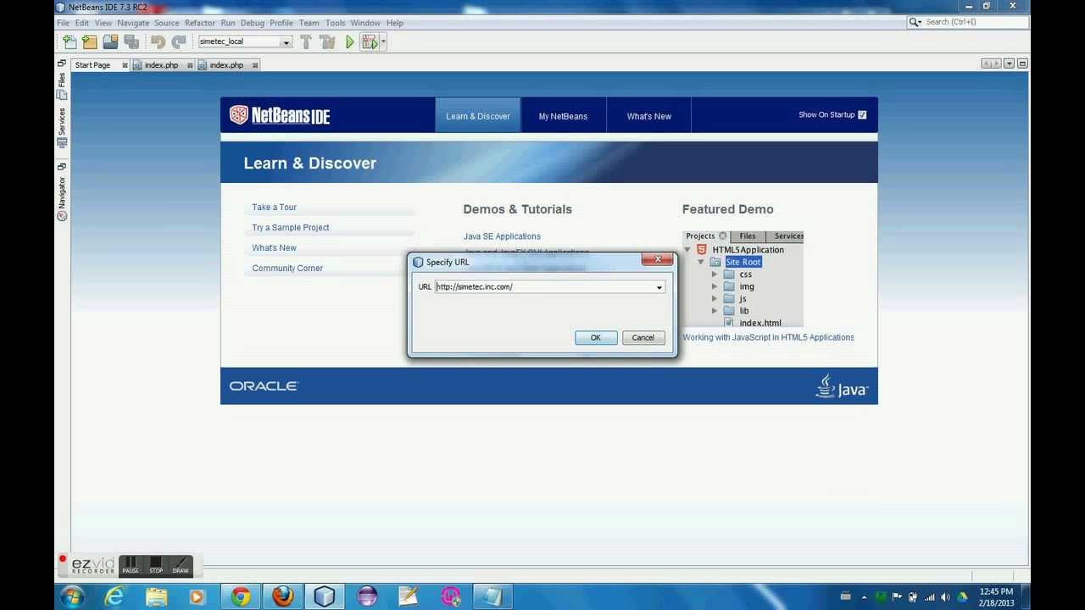Click the Oracle logo in the footer

[x=264, y=386]
